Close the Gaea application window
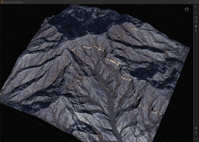The width and height of the screenshot is (199, 142). (x=196, y=2)
